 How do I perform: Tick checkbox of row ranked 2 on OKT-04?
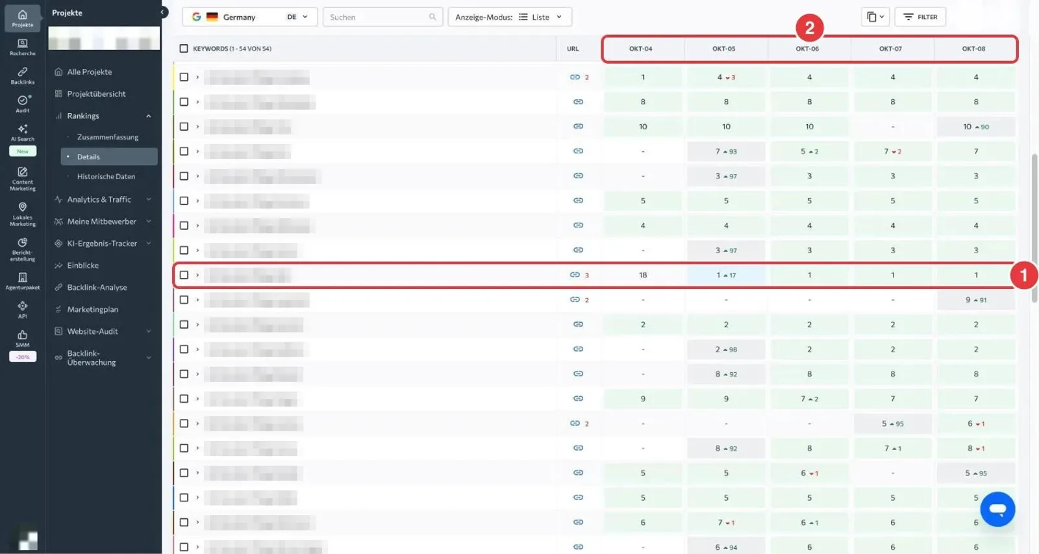click(x=184, y=324)
